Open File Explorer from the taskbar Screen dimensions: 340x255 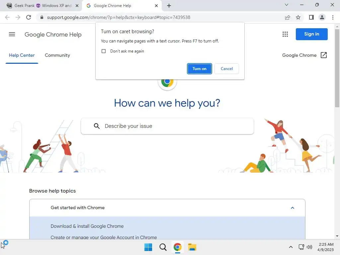coord(192,247)
